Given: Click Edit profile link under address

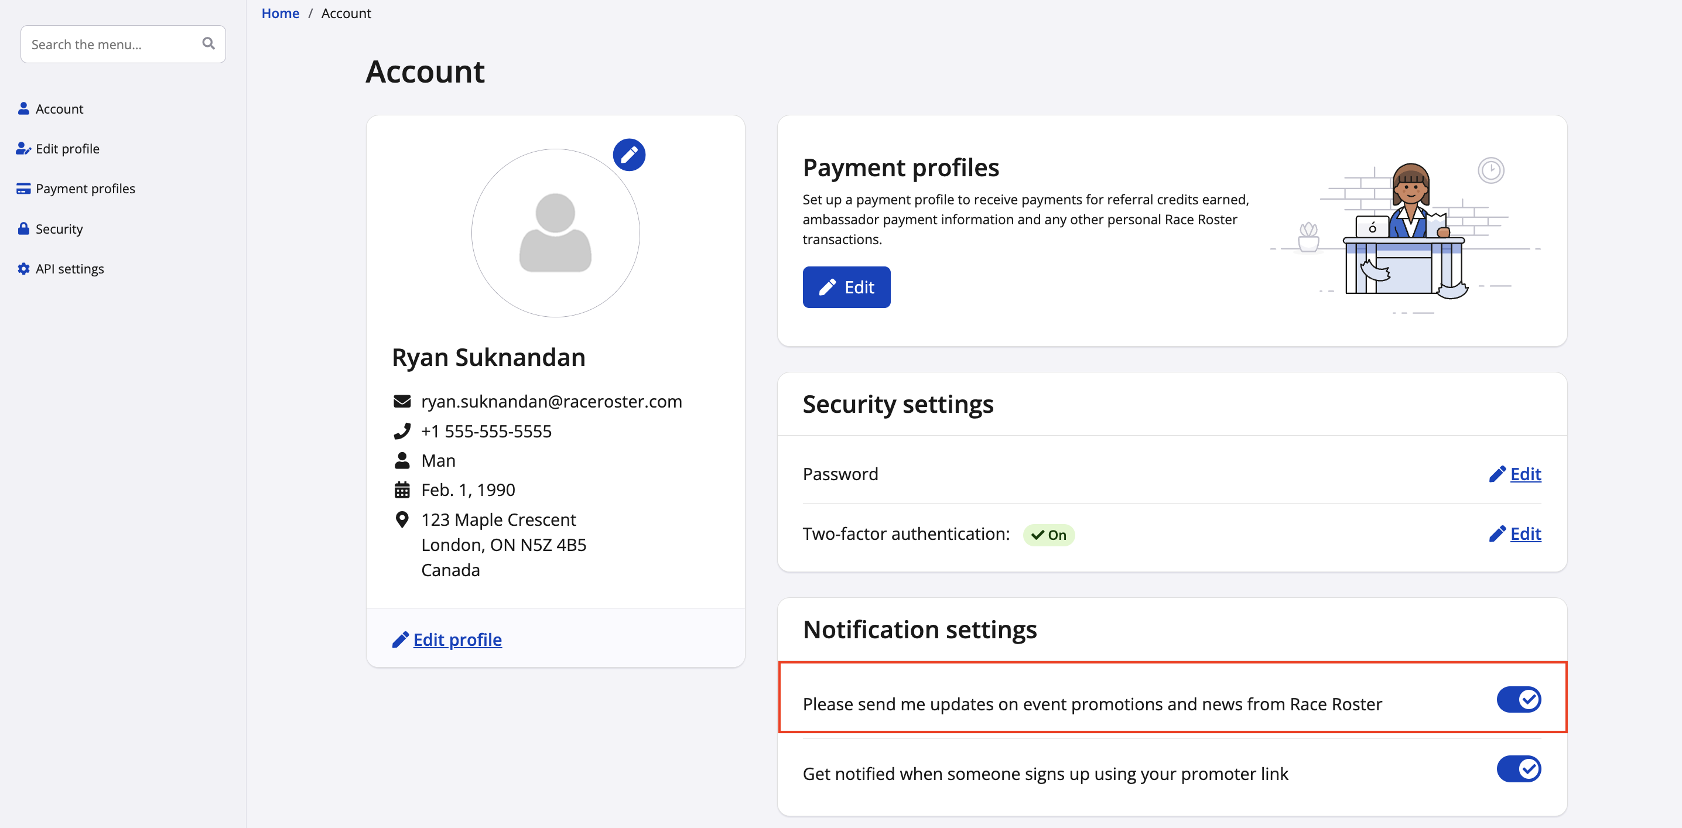Looking at the screenshot, I should click(x=456, y=639).
